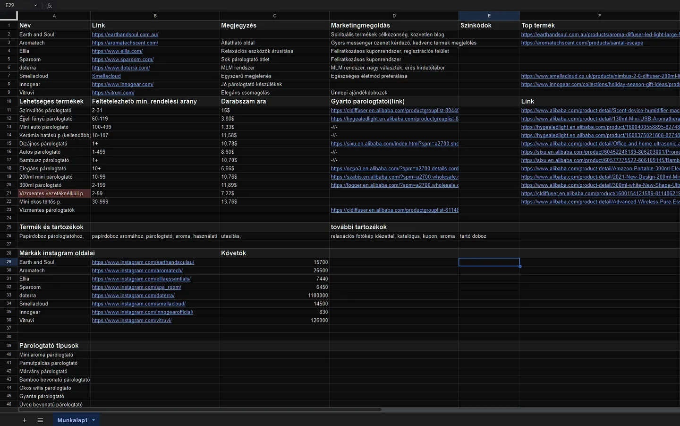Click the 'Marketingmegoldás' header cell
The height and width of the screenshot is (426, 680).
click(x=394, y=26)
